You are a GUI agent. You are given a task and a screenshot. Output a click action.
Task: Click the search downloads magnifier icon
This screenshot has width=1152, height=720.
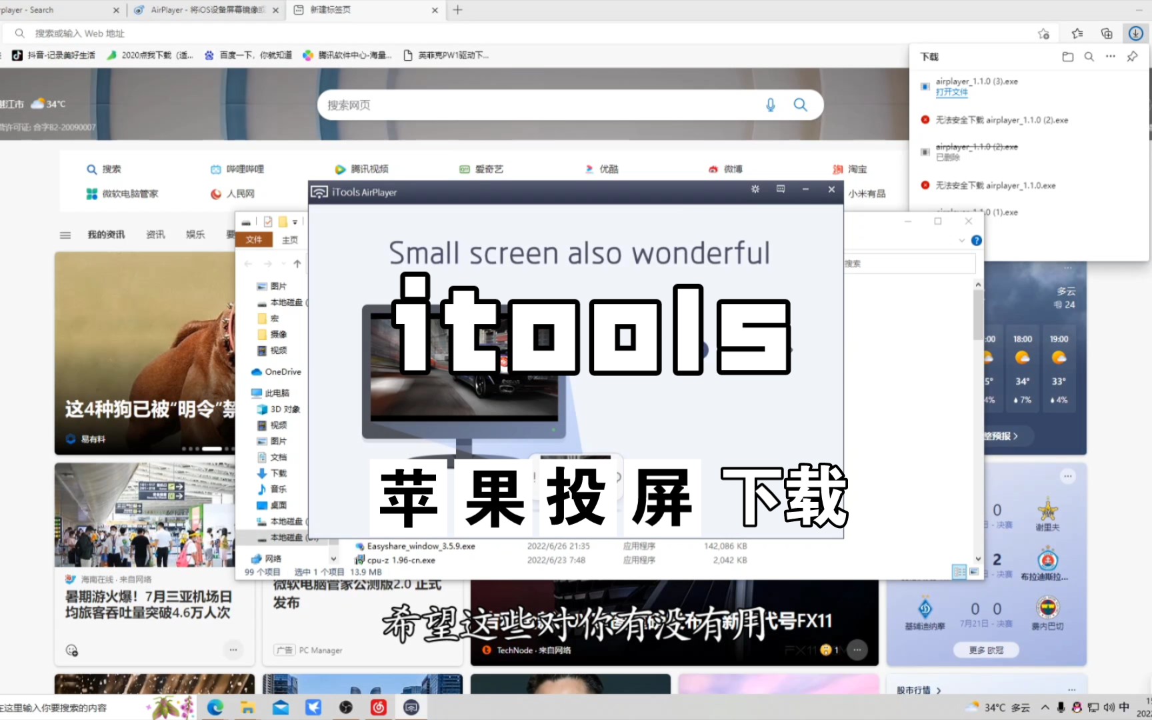pyautogui.click(x=1089, y=57)
